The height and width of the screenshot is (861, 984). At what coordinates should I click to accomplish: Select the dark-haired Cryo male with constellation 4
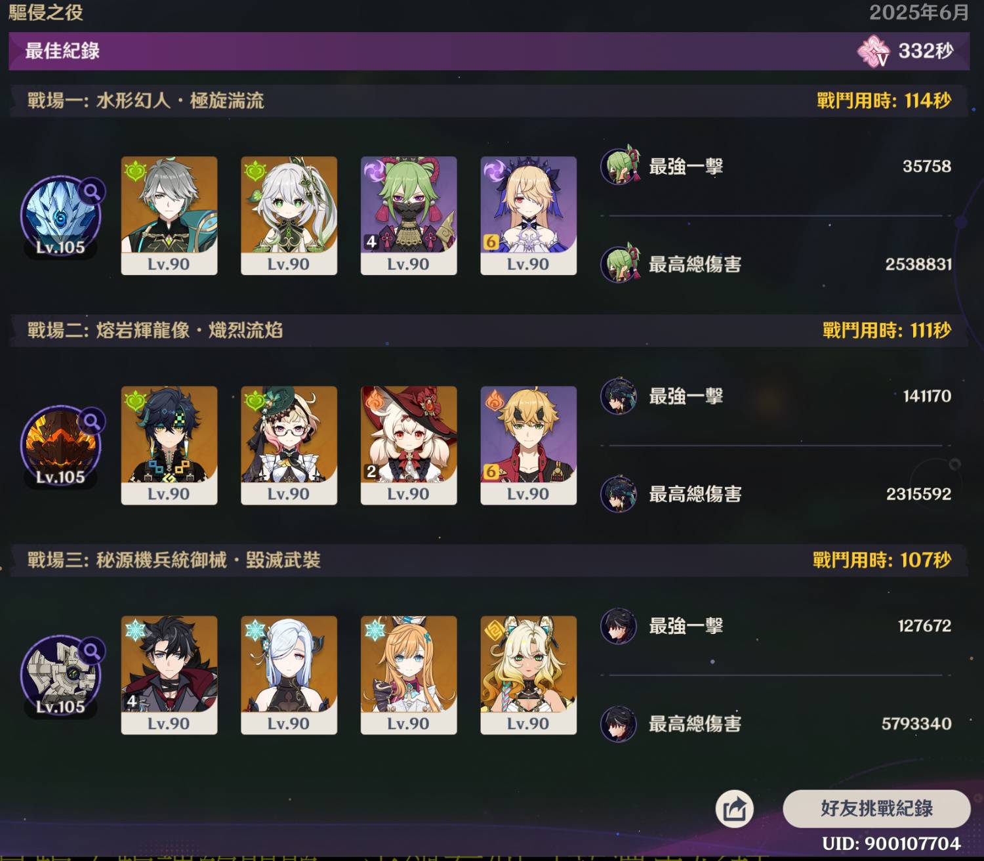pos(169,675)
